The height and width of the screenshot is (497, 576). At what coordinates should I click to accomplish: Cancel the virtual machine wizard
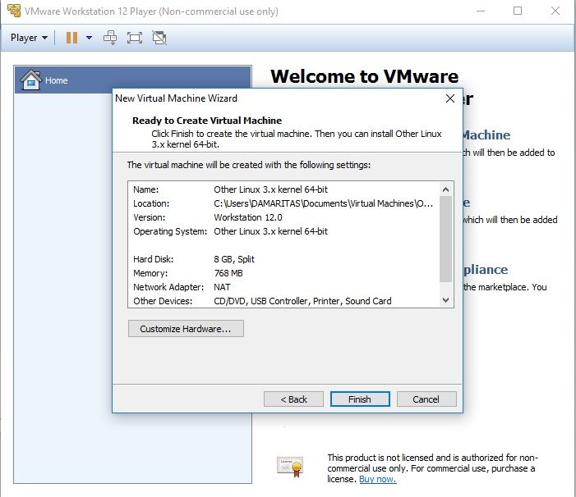pos(426,399)
